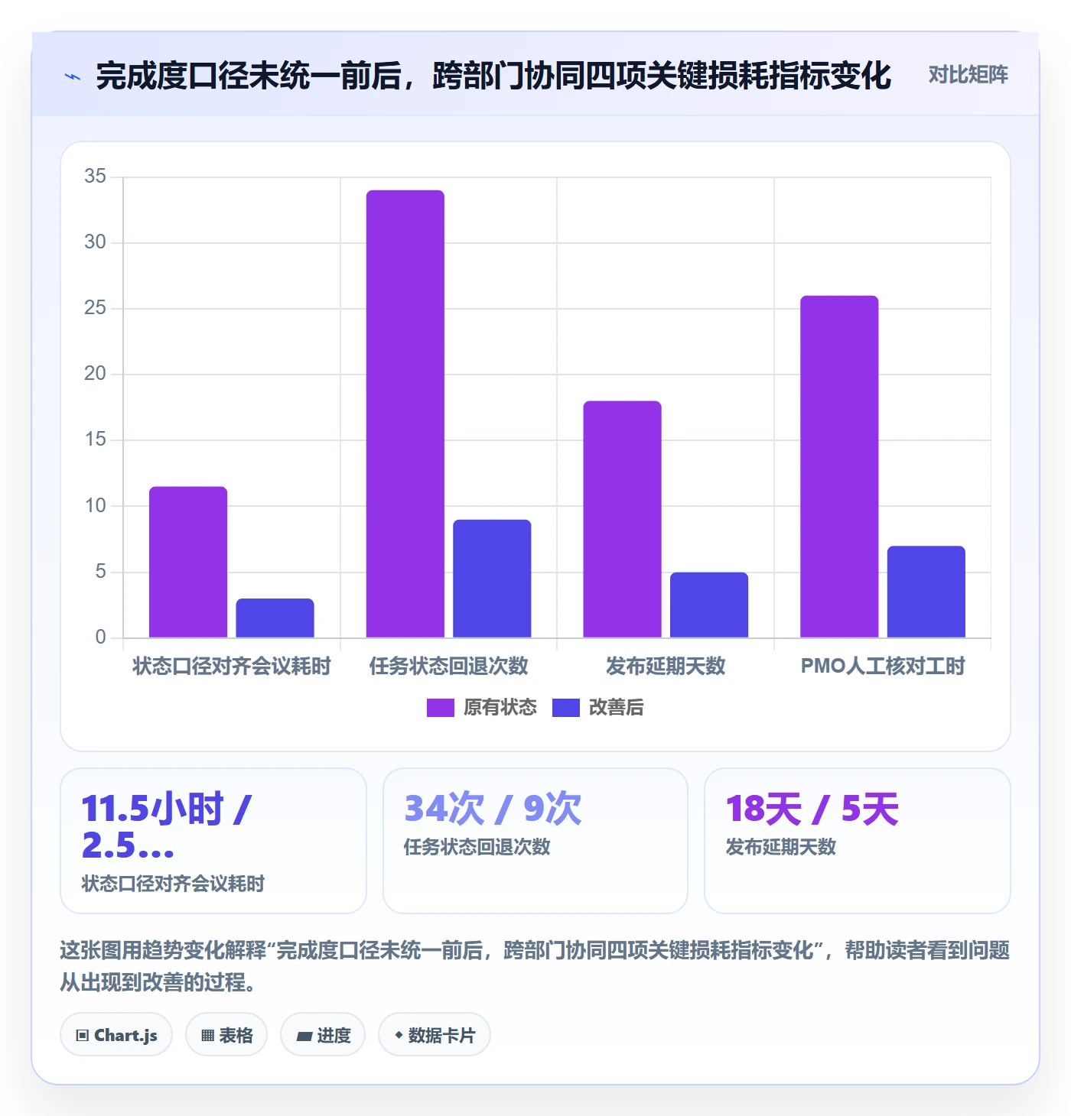Toggle the 原有状态 legend item

pyautogui.click(x=482, y=708)
